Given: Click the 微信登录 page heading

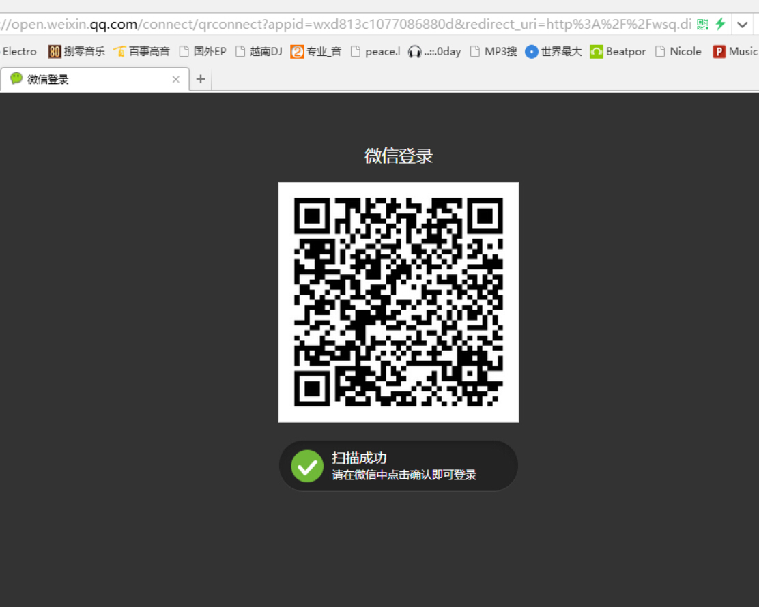Looking at the screenshot, I should tap(399, 156).
